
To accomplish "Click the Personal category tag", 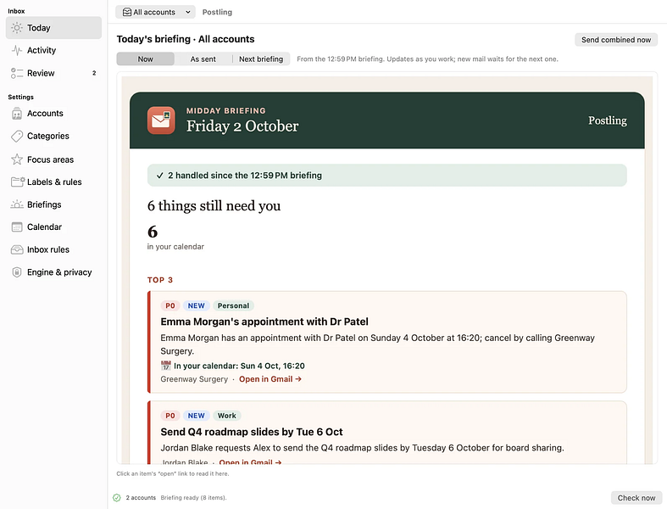I will point(233,306).
